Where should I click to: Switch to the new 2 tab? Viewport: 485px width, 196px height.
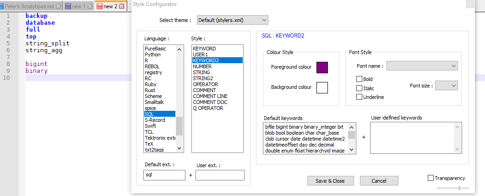110,6
